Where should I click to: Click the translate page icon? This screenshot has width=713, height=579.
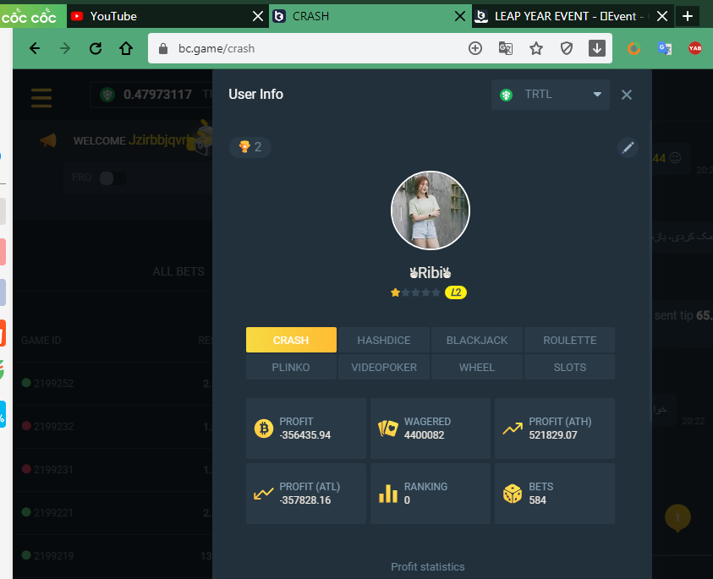(x=506, y=48)
